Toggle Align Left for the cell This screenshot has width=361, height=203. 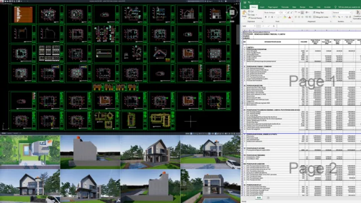(x=296, y=17)
